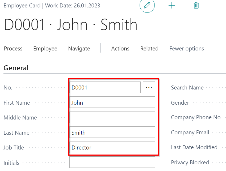226x171 pixels.
Task: Click the pencil edit icon
Action: (147, 5)
